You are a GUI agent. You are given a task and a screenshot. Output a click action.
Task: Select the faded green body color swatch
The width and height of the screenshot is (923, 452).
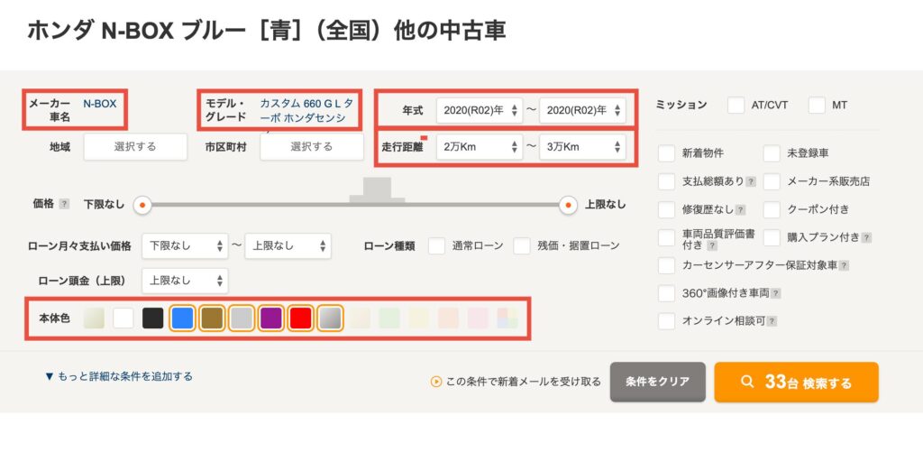coord(389,318)
